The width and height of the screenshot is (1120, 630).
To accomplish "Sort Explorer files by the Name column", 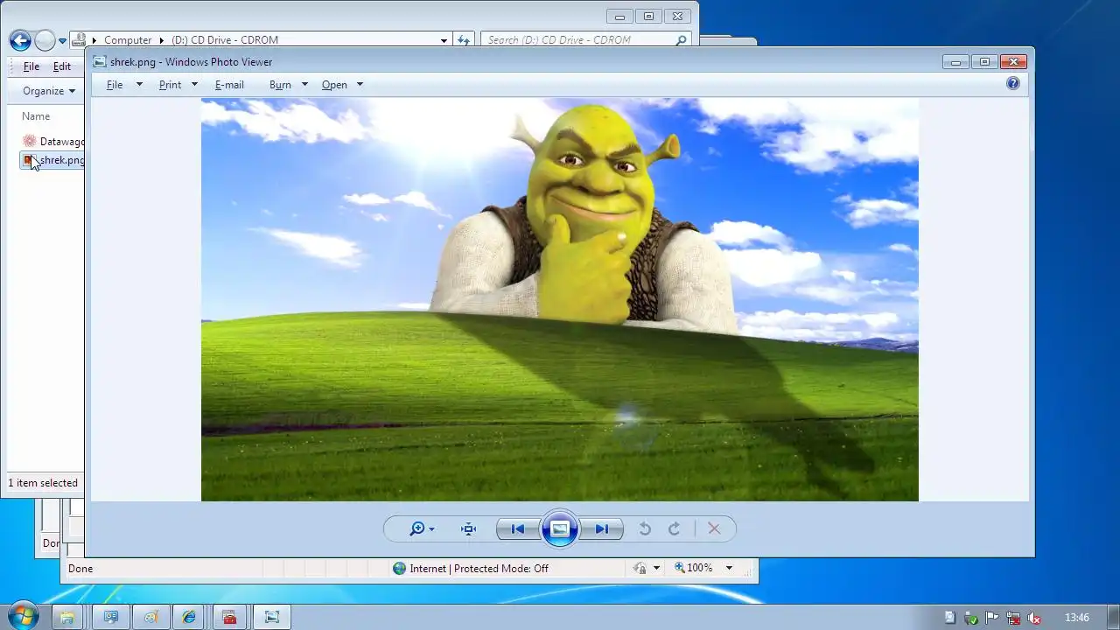I will tap(36, 116).
